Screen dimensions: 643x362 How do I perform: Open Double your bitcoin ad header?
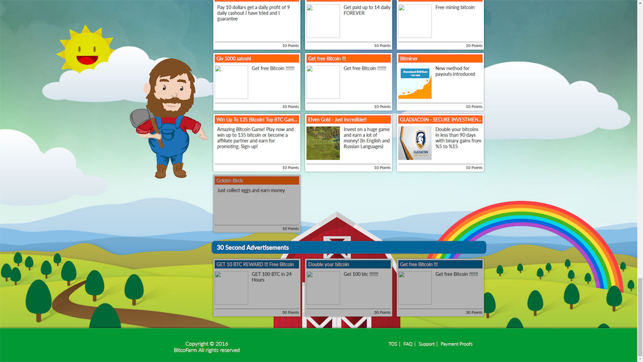click(x=349, y=265)
